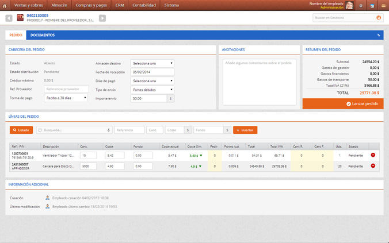Switch to the DOCUMENTOS tab
The image size is (389, 243).
pyautogui.click(x=43, y=35)
